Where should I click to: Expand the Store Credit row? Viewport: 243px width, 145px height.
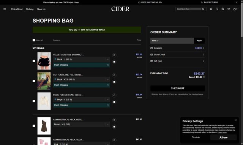[x=177, y=54]
